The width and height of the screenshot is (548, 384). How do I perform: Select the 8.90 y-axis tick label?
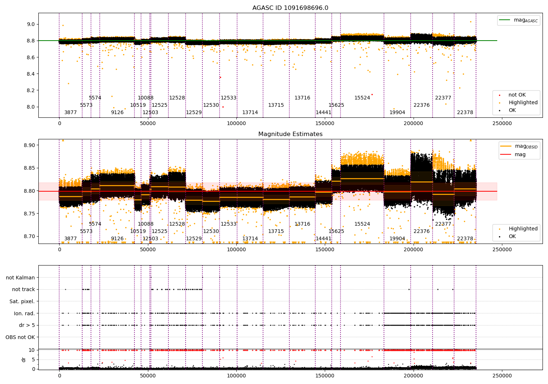29,145
